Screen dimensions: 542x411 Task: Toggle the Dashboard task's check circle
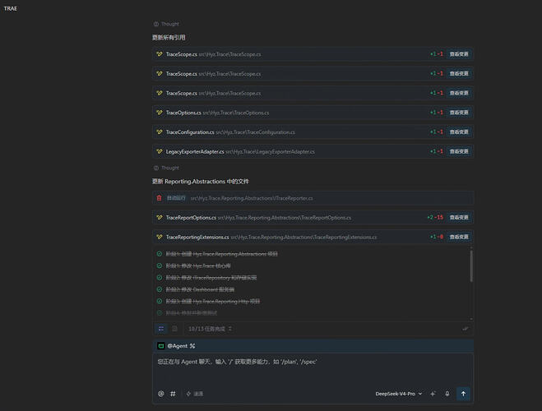click(x=160, y=289)
